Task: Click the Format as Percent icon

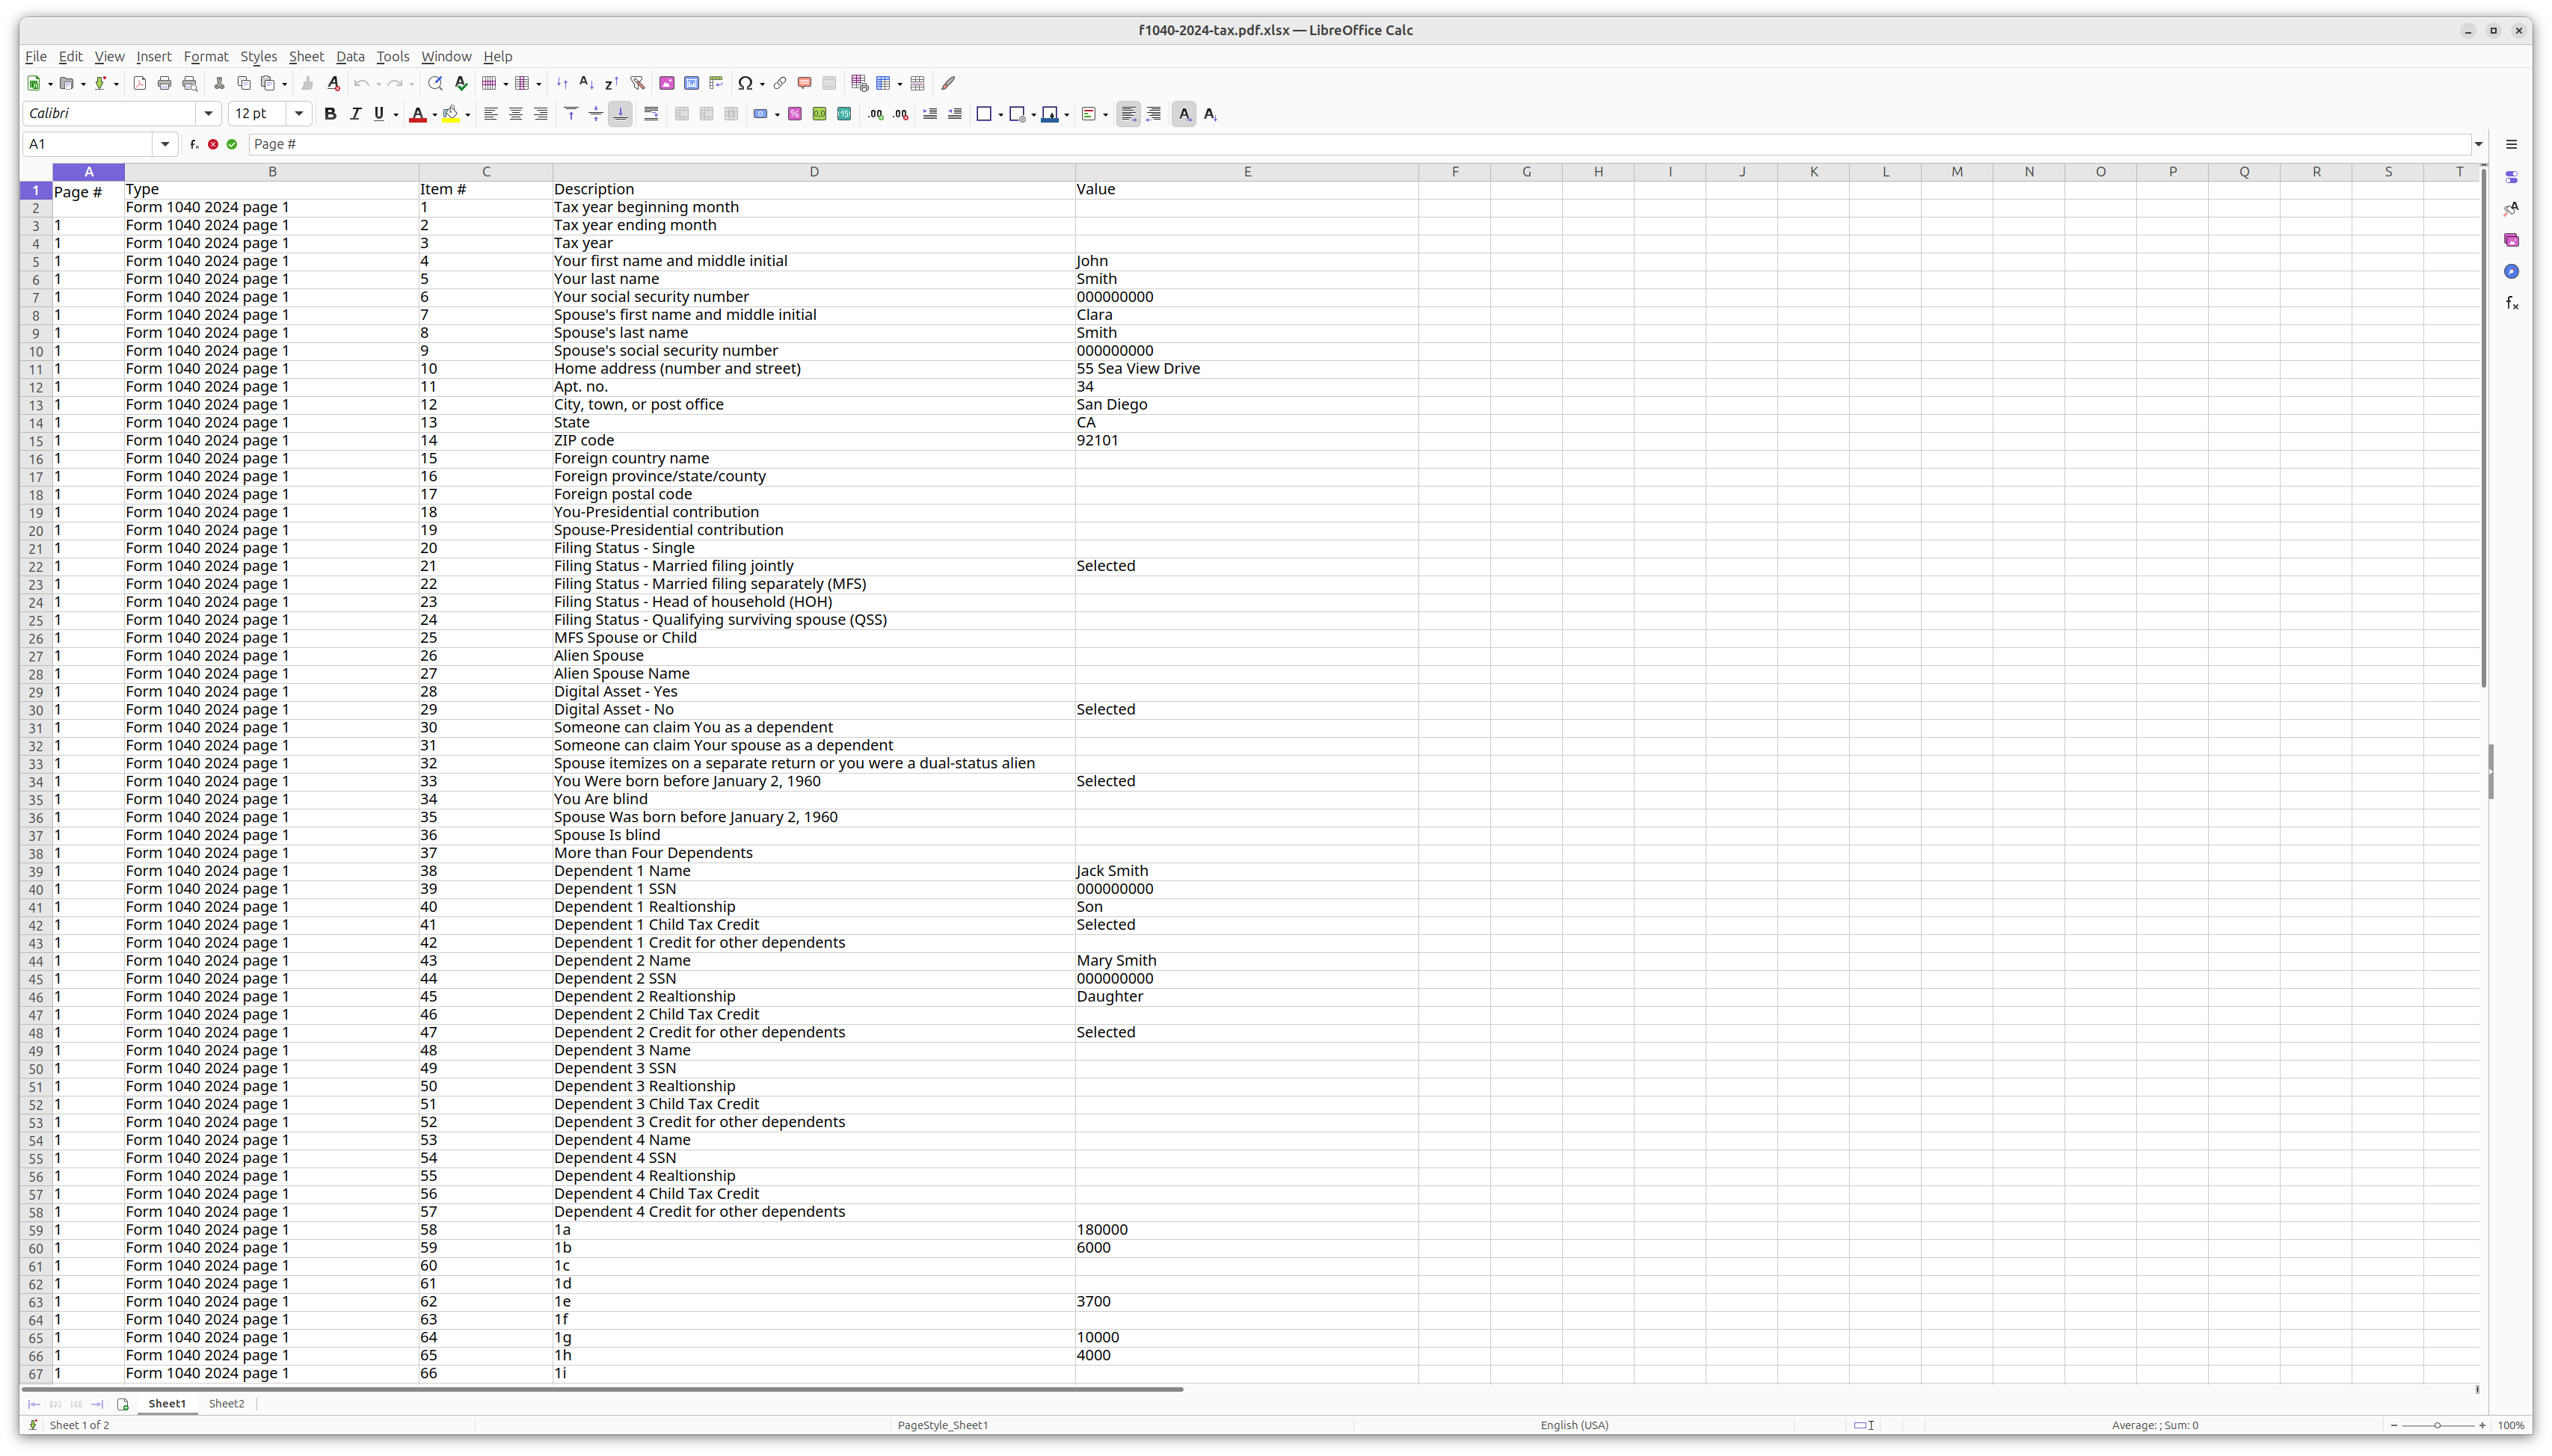Action: tap(794, 114)
